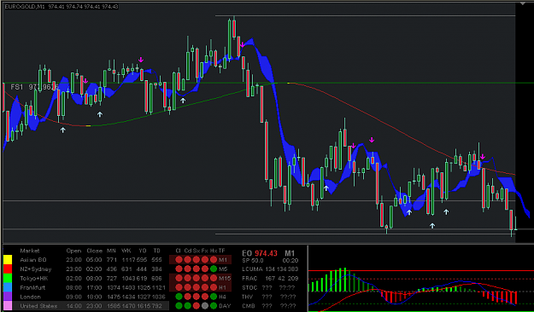Click the red Sx dot in H4 row
This screenshot has height=312, width=534.
(x=197, y=297)
